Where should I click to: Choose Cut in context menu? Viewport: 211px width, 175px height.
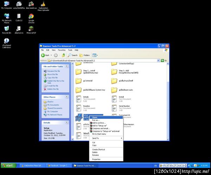pyautogui.click(x=106, y=142)
